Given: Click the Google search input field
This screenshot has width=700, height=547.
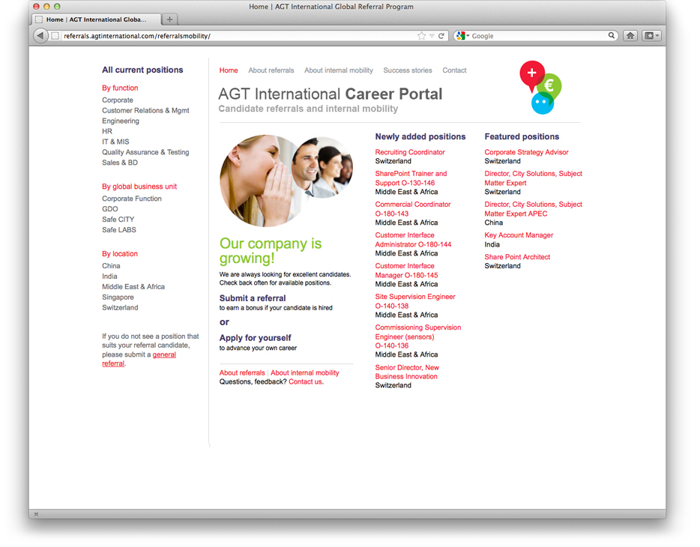Looking at the screenshot, I should tap(539, 36).
